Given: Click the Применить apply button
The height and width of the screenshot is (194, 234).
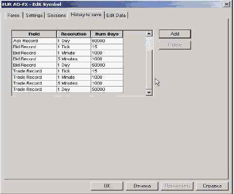Looking at the screenshot, I should (x=177, y=186).
